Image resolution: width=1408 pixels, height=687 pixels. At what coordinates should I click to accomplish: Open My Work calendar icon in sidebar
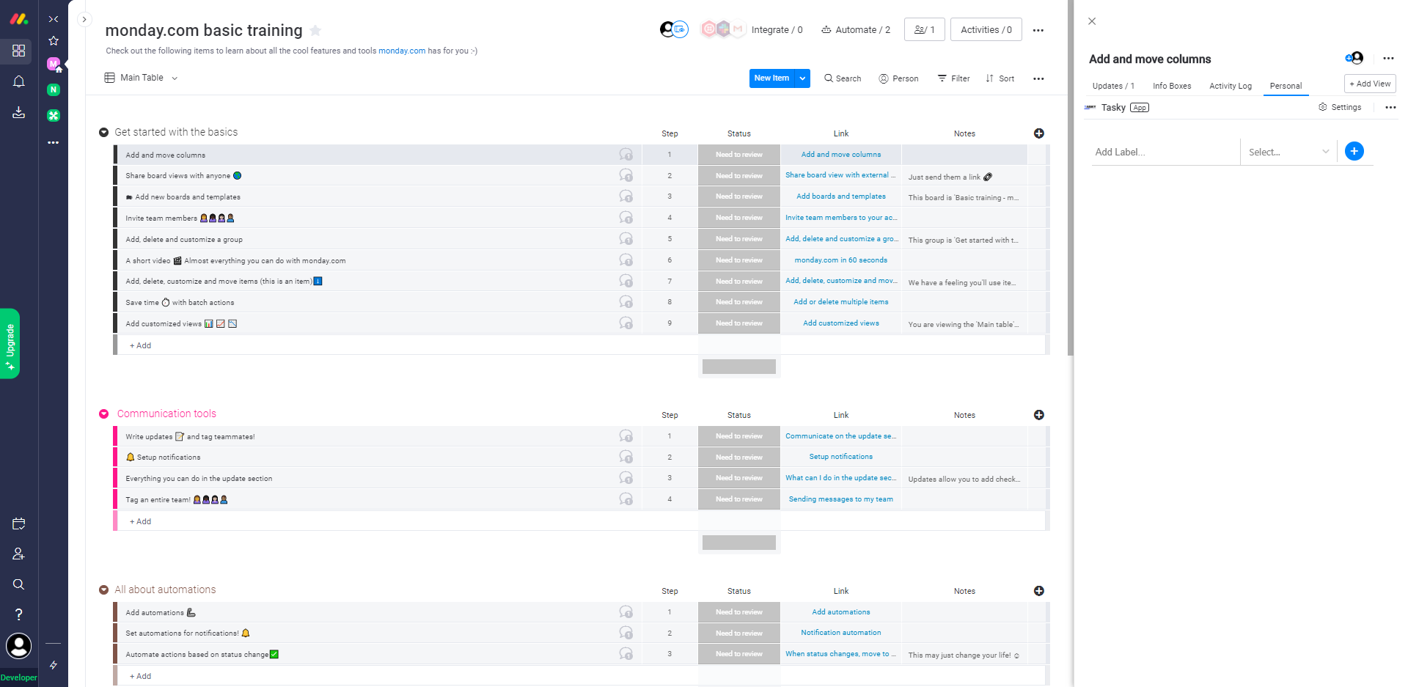19,523
